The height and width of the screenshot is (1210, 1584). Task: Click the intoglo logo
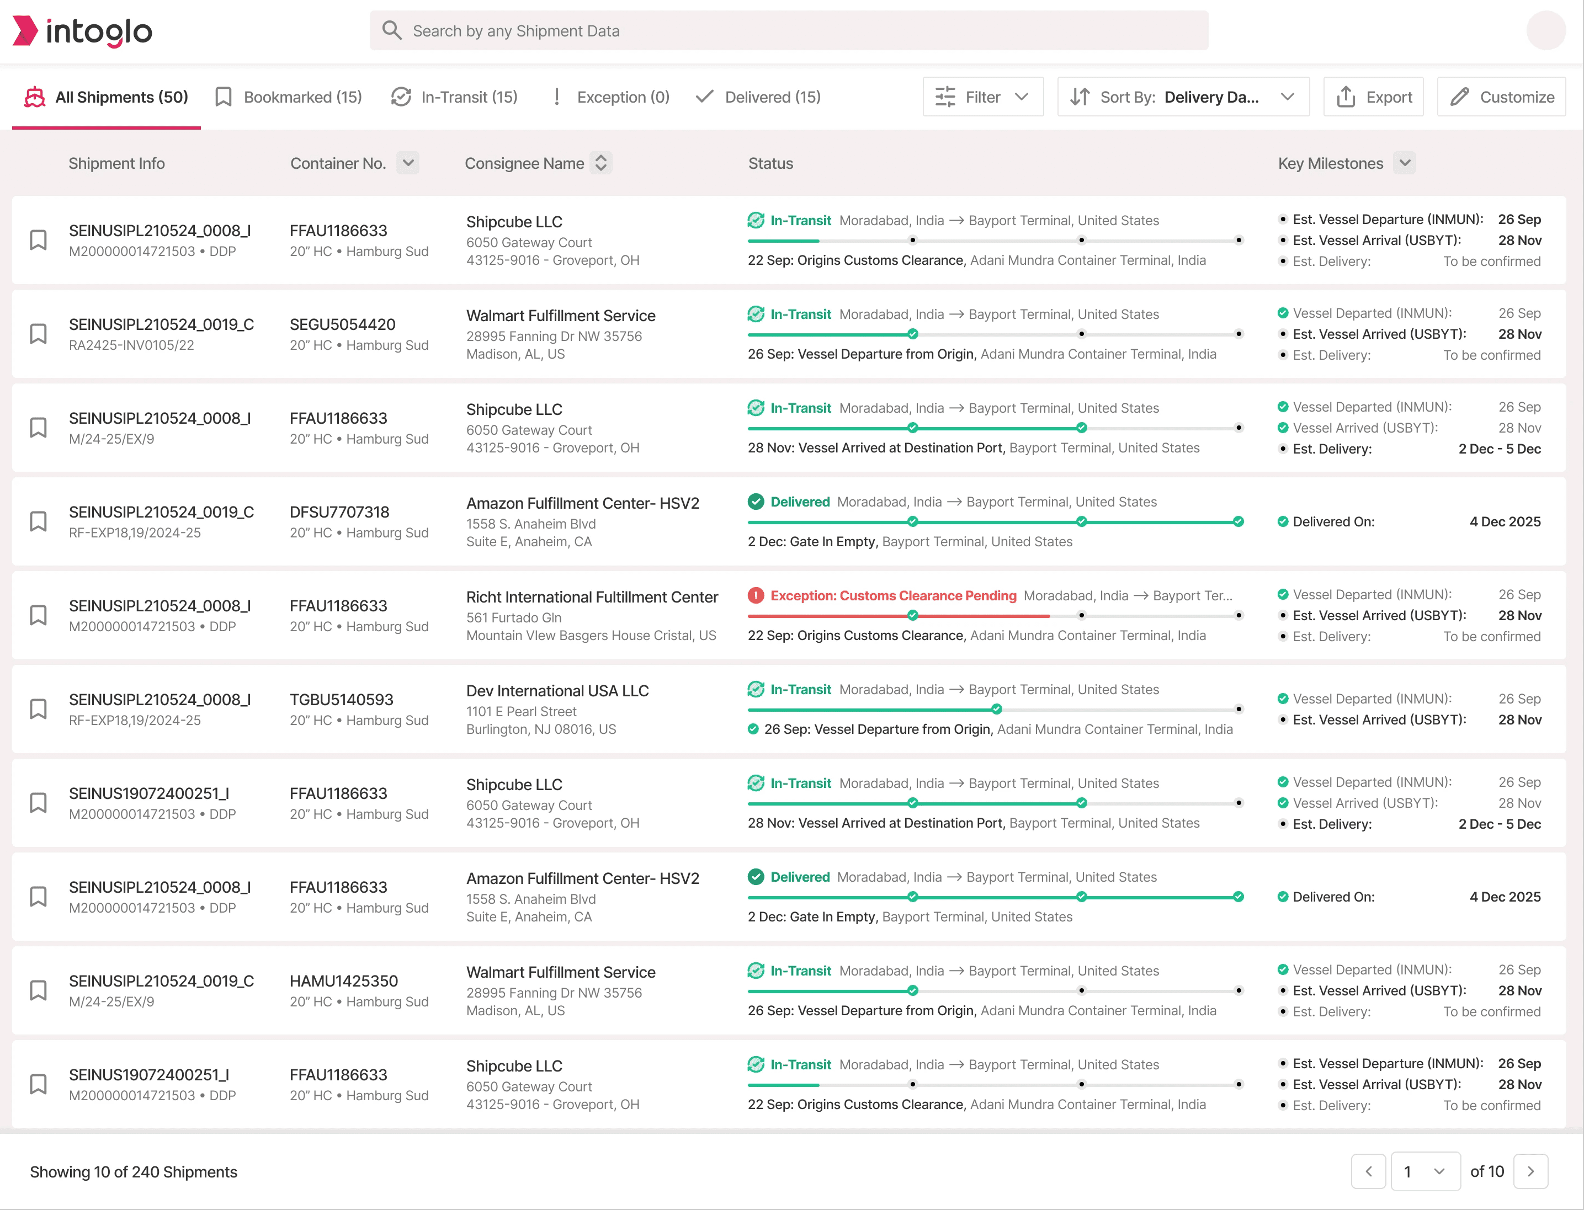(83, 31)
